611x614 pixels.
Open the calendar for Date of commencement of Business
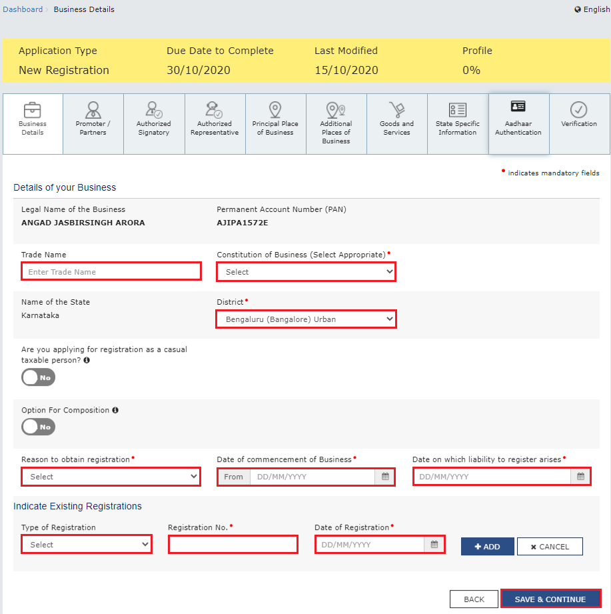pos(384,476)
